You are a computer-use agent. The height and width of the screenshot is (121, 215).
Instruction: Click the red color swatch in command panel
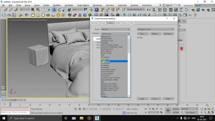pyautogui.click(x=181, y=48)
